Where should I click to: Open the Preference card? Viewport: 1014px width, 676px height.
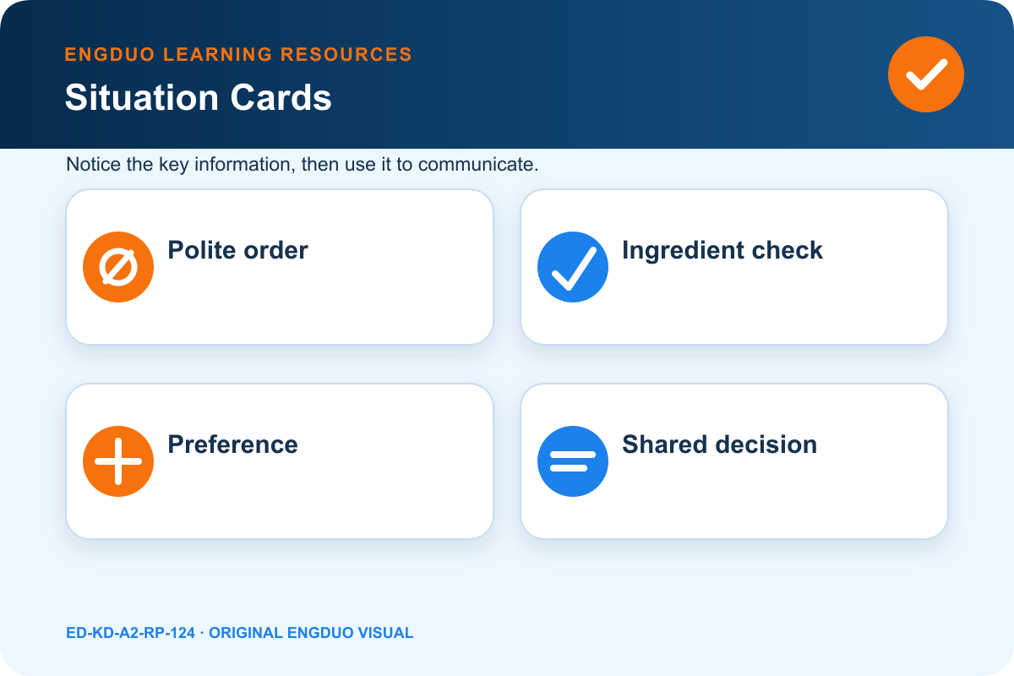[280, 461]
